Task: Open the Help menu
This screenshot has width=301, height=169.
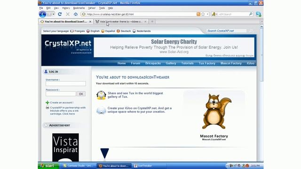Action: coord(111,8)
